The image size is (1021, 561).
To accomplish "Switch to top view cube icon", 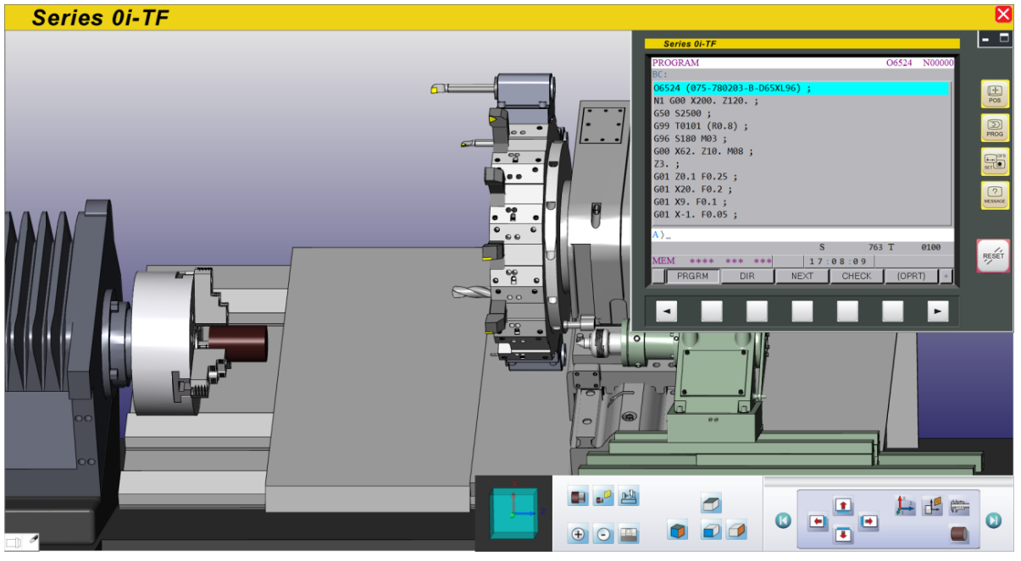I will (712, 503).
